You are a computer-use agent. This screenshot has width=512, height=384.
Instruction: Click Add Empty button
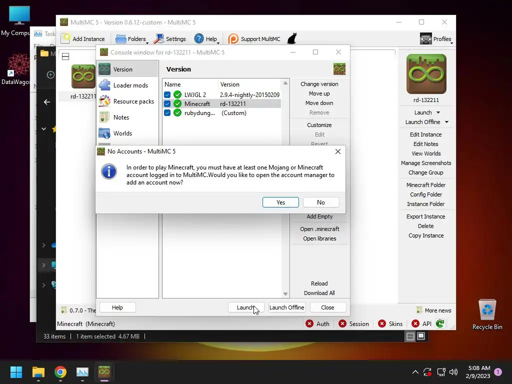(319, 216)
